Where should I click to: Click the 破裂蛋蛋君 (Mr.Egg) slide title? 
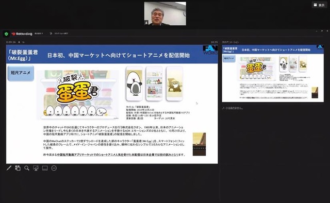point(23,55)
